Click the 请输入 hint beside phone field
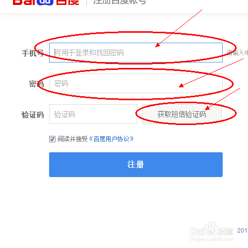Screen dimensions: 248x248 [x=237, y=53]
